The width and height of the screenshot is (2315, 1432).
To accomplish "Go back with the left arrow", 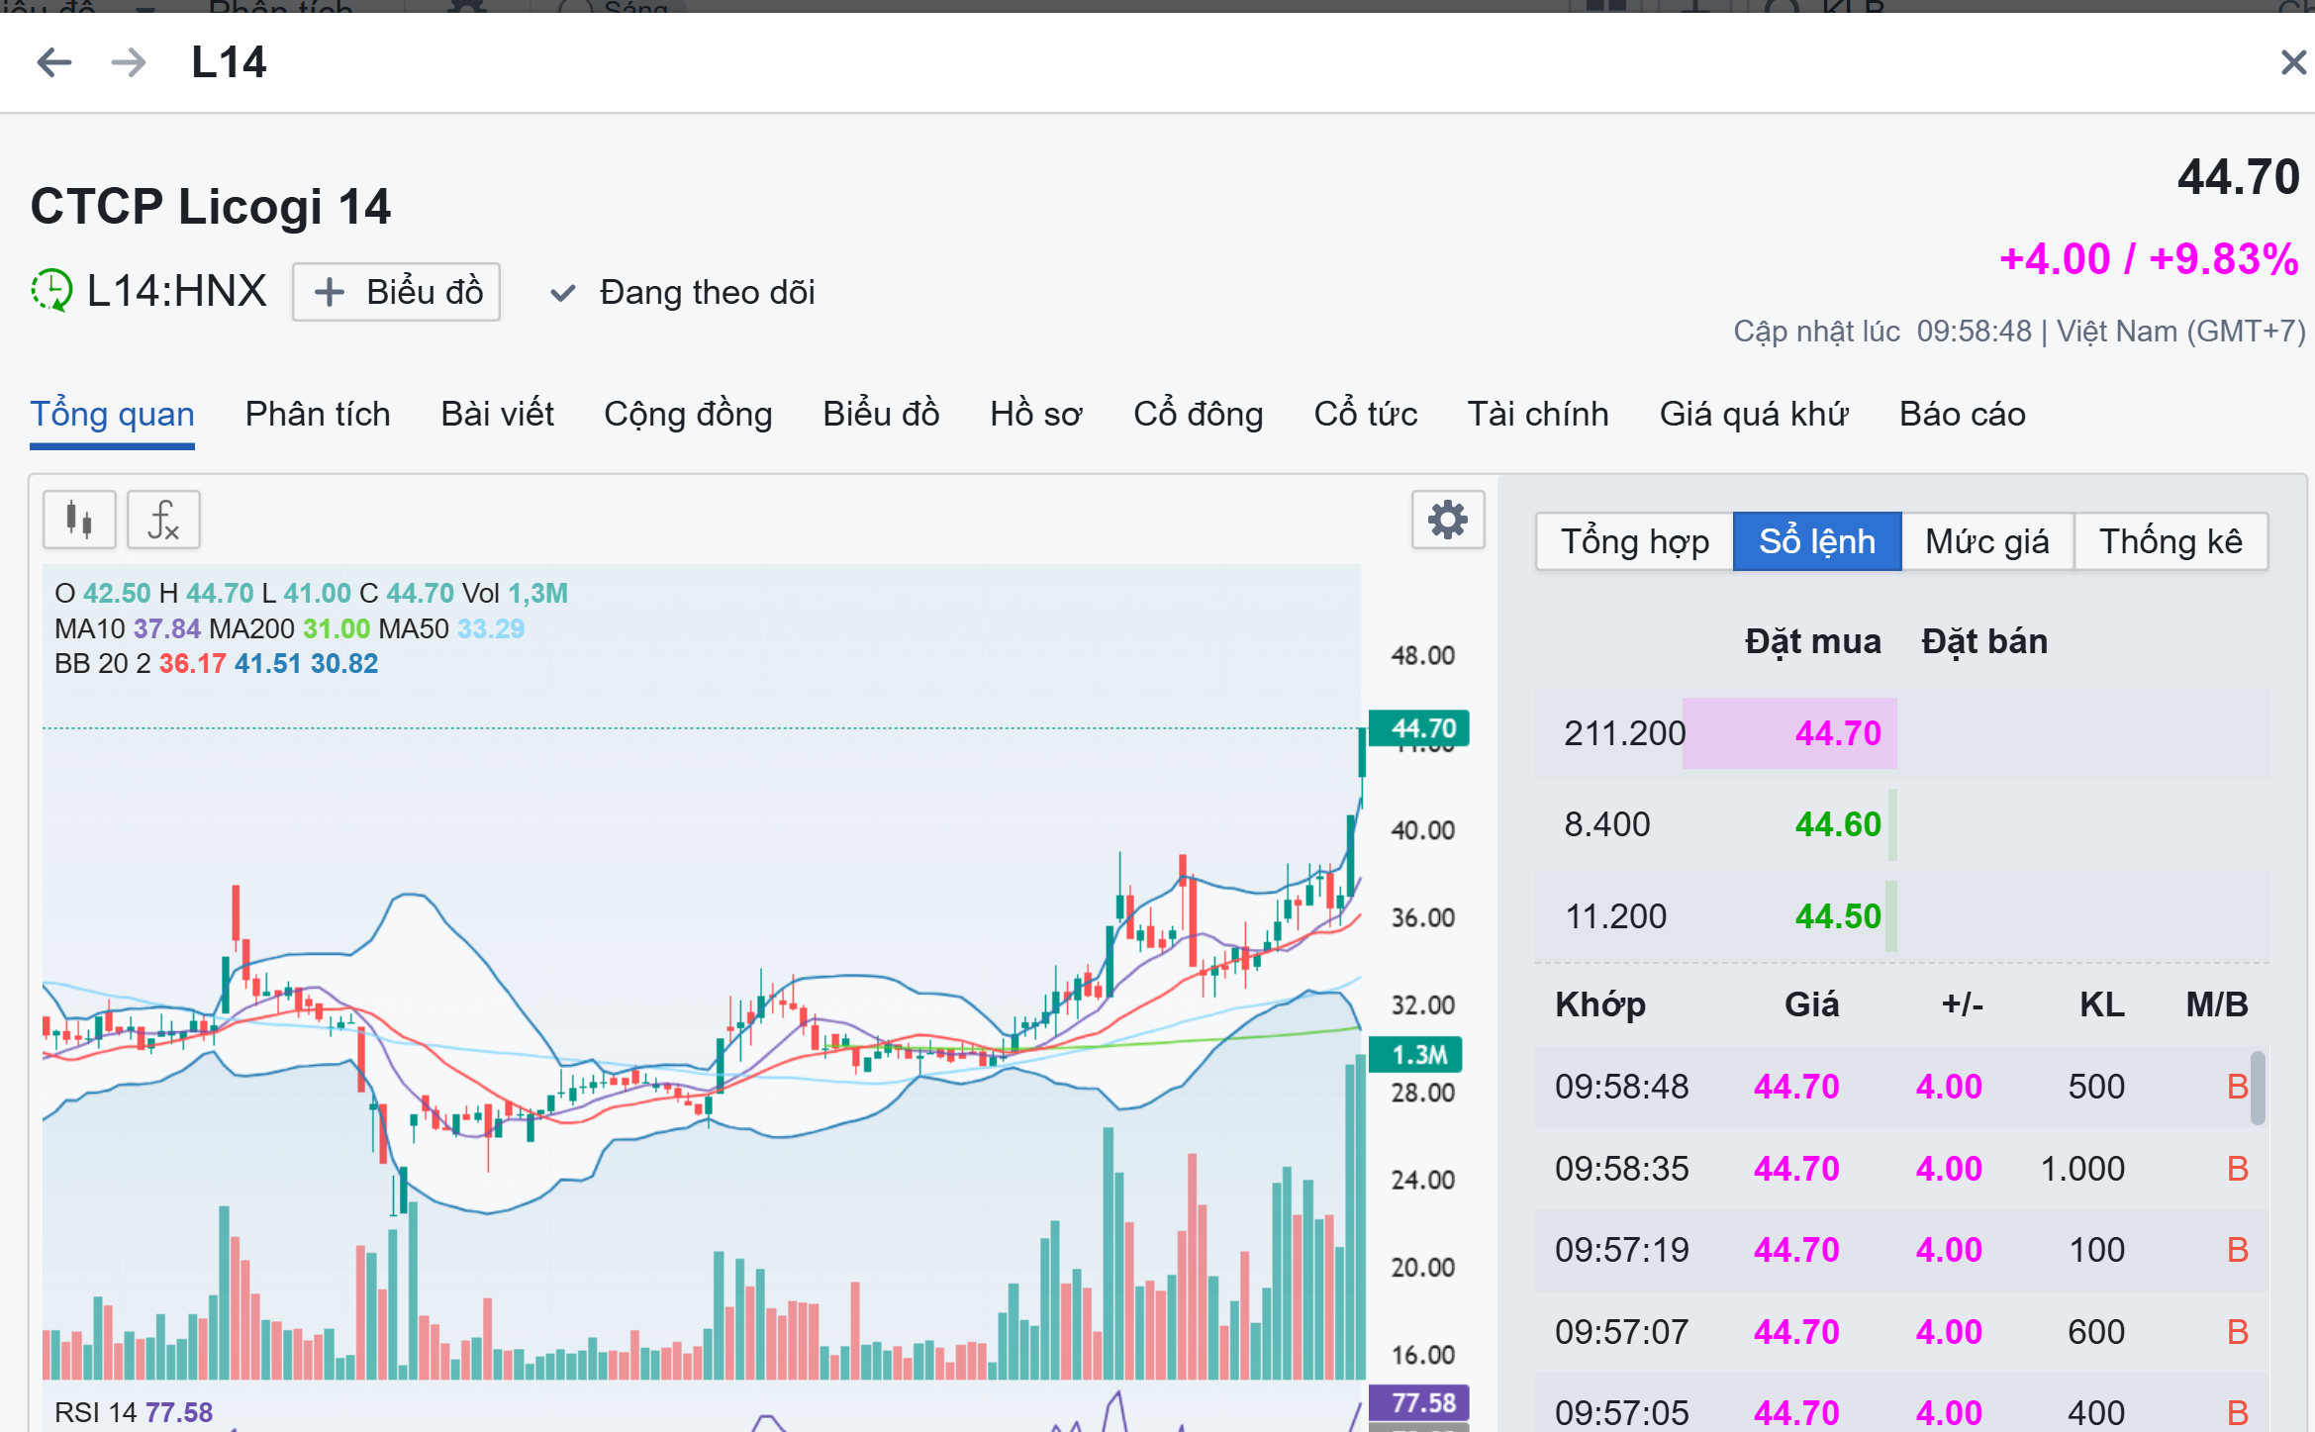I will tap(54, 62).
